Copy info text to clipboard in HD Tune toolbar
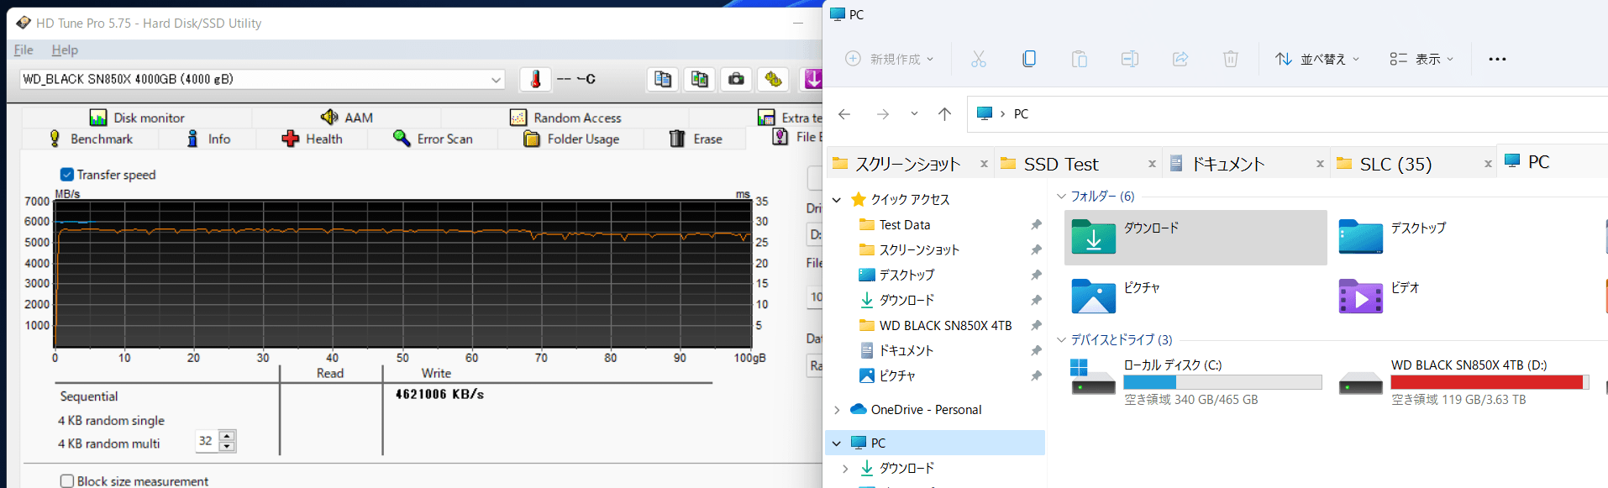This screenshot has width=1608, height=488. coord(663,79)
